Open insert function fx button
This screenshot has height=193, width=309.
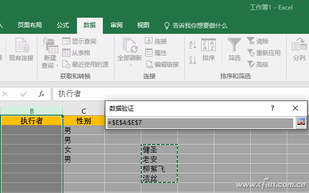click(x=42, y=94)
